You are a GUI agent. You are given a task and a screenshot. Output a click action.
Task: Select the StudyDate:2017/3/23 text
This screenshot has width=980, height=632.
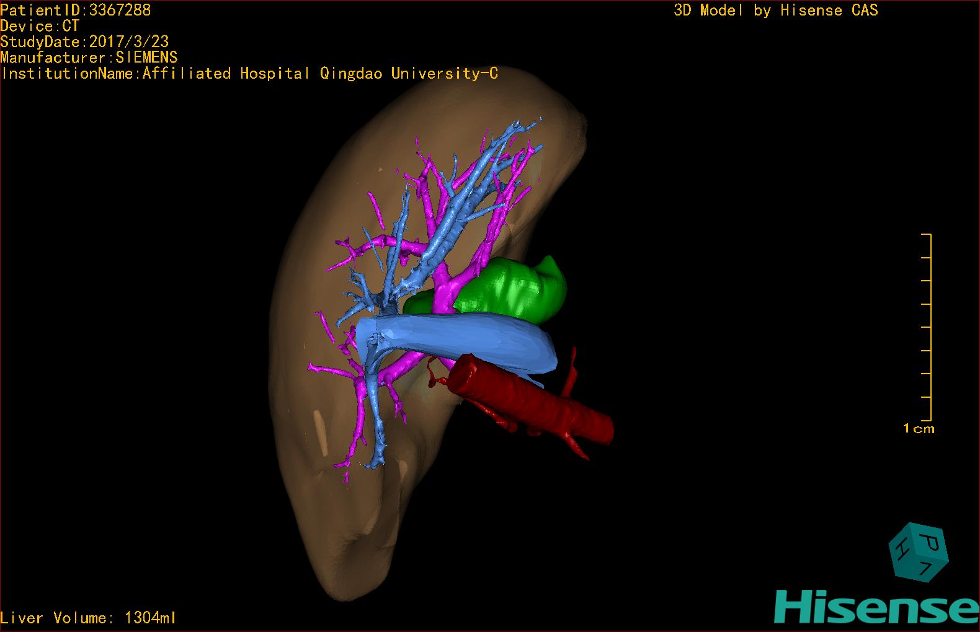coord(85,42)
